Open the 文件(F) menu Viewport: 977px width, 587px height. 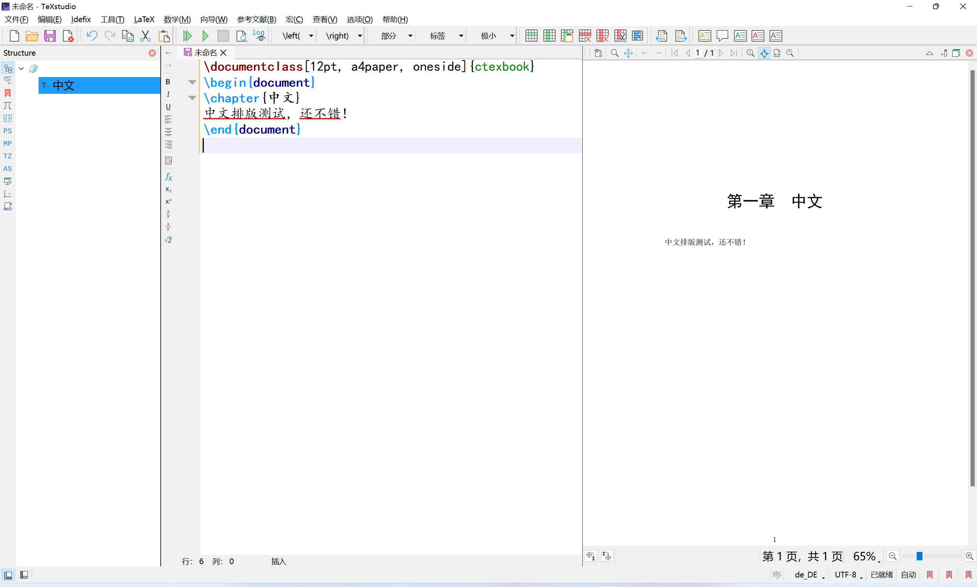(x=17, y=19)
